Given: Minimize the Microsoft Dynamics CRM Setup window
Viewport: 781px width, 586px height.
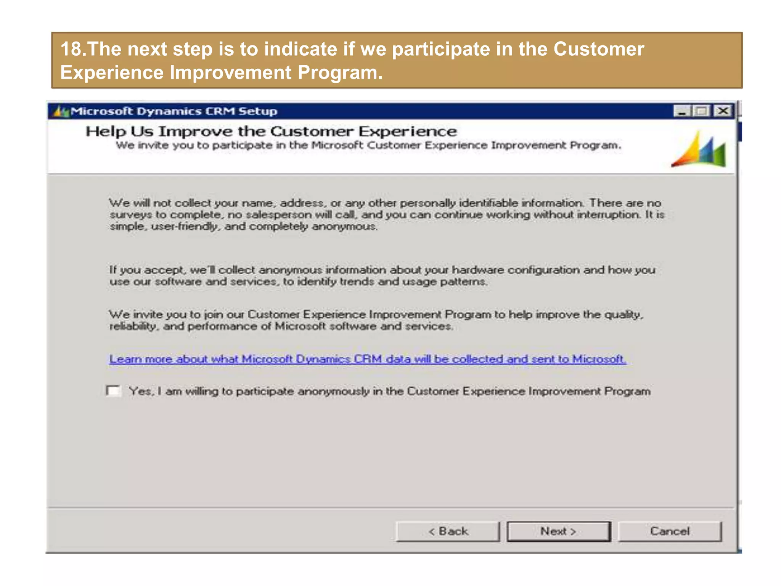Looking at the screenshot, I should pos(682,111).
